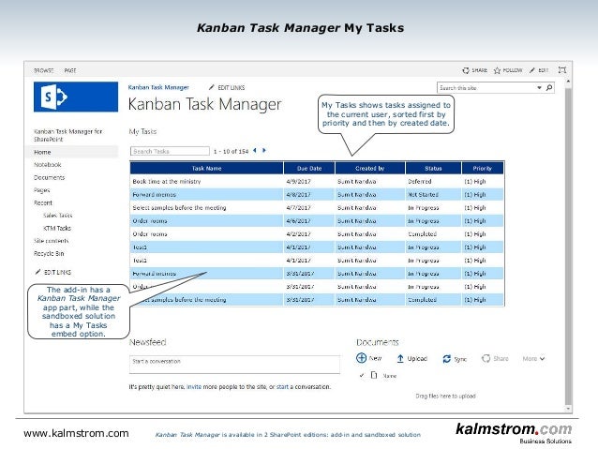This screenshot has height=449, width=598.
Task: Click the Follow star icon
Action: point(497,70)
